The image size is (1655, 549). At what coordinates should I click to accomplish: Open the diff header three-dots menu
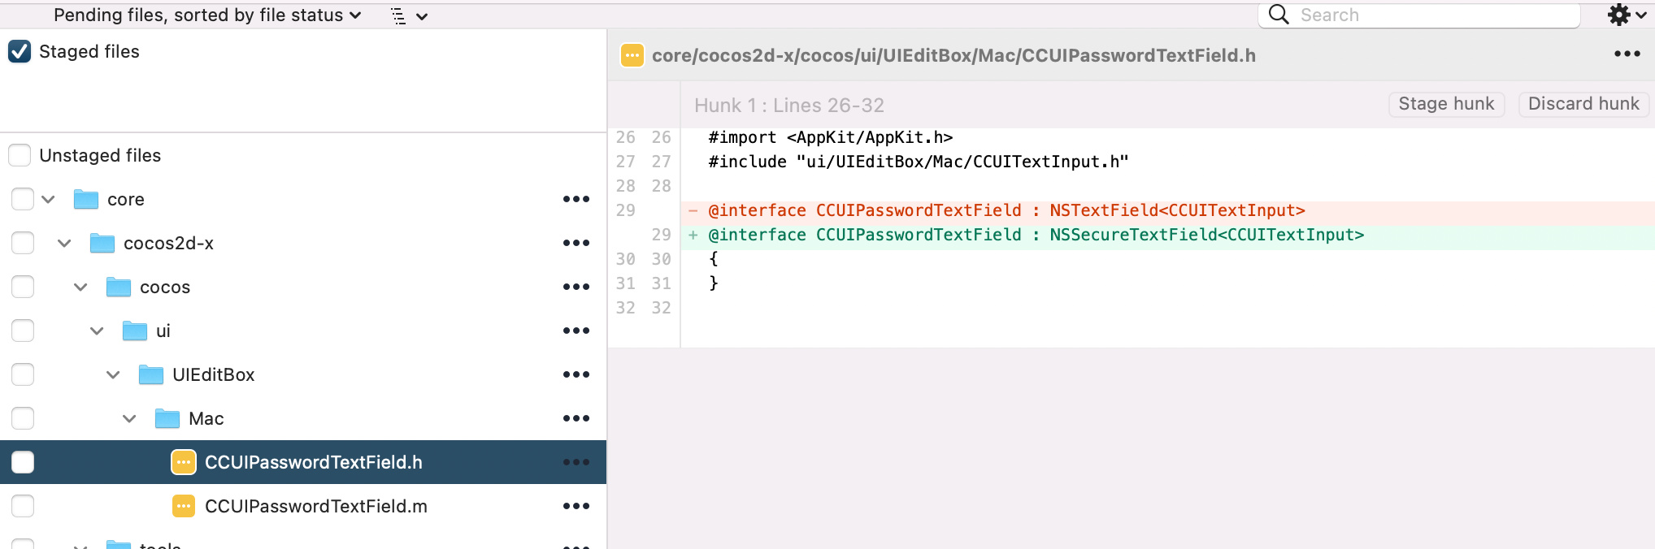coord(1627,54)
